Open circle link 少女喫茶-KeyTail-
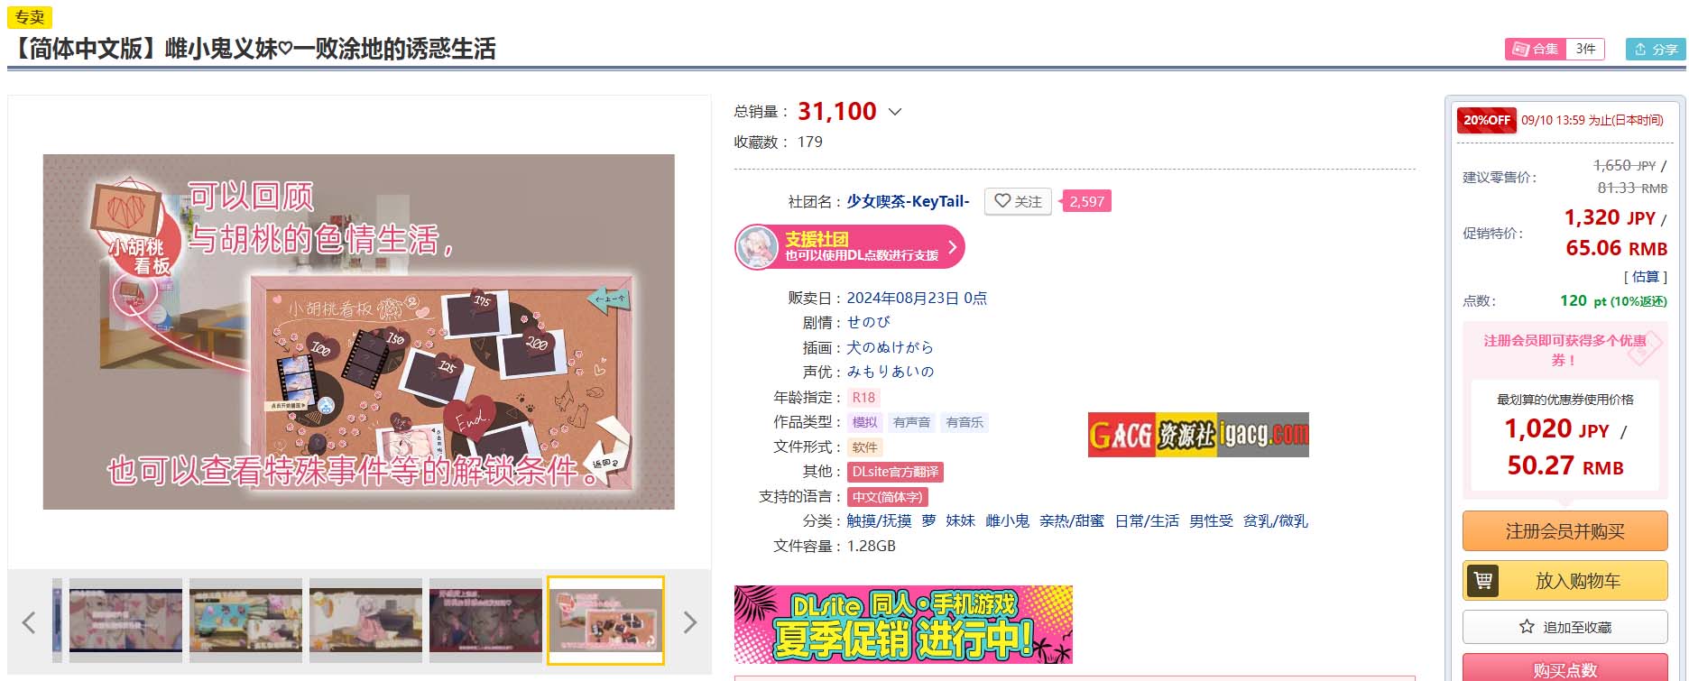 (x=908, y=201)
